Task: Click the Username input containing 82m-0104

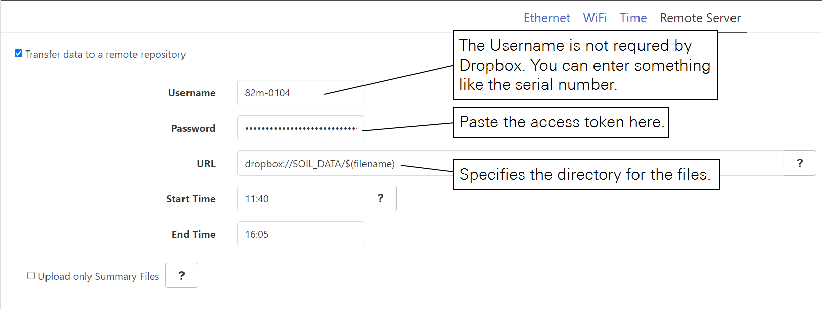Action: coord(283,93)
